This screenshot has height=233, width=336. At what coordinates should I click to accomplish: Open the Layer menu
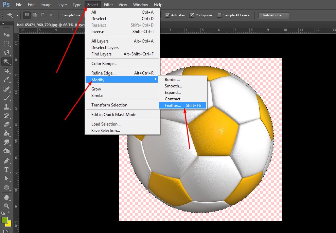point(62,4)
